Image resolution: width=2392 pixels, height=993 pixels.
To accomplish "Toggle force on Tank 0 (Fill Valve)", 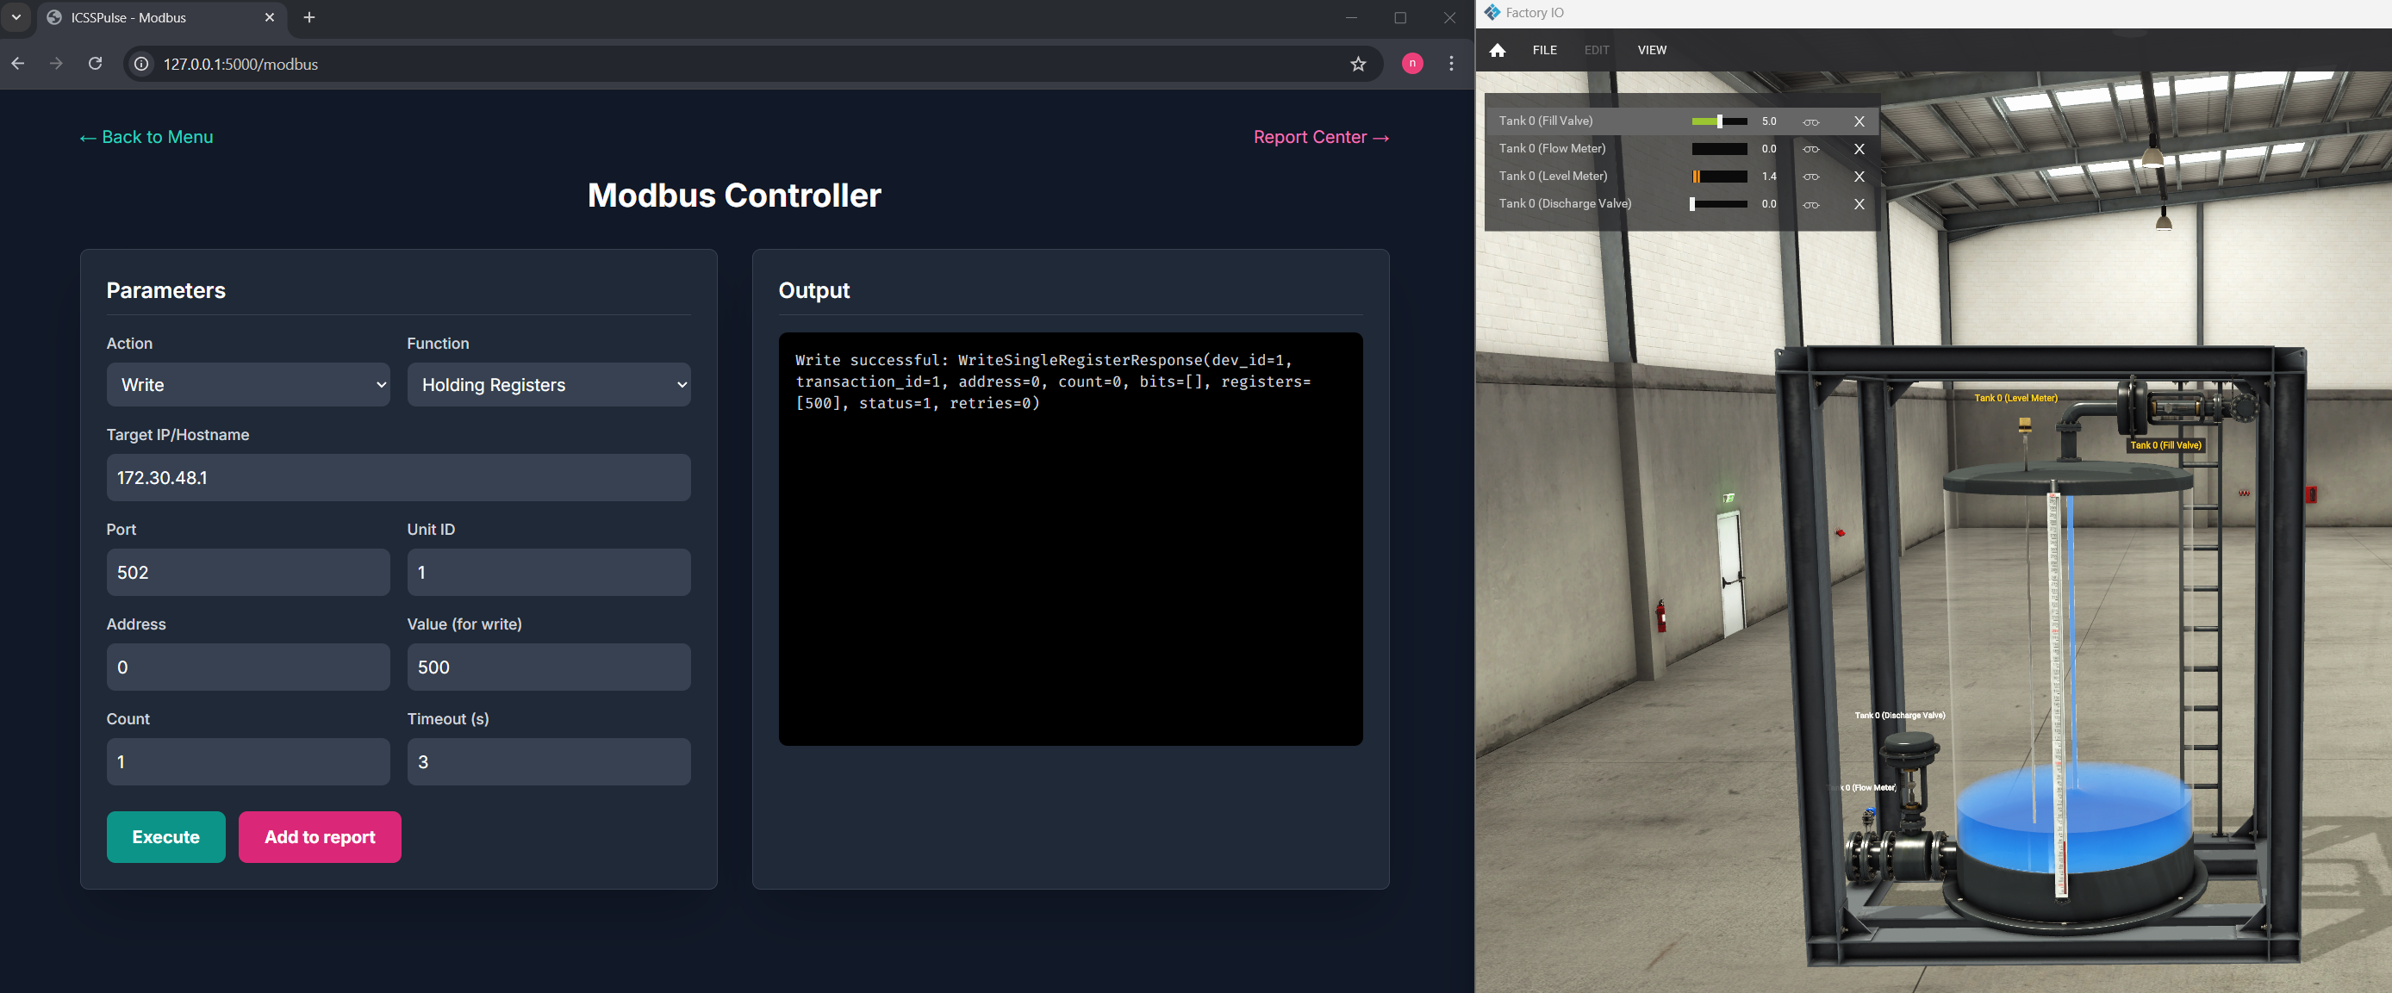I will pyautogui.click(x=1810, y=121).
